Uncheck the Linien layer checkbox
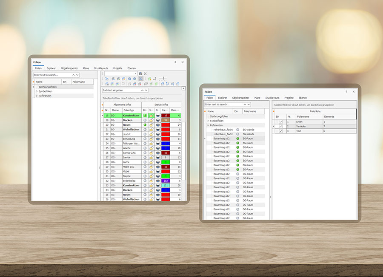This screenshot has width=383, height=277. tap(280, 122)
